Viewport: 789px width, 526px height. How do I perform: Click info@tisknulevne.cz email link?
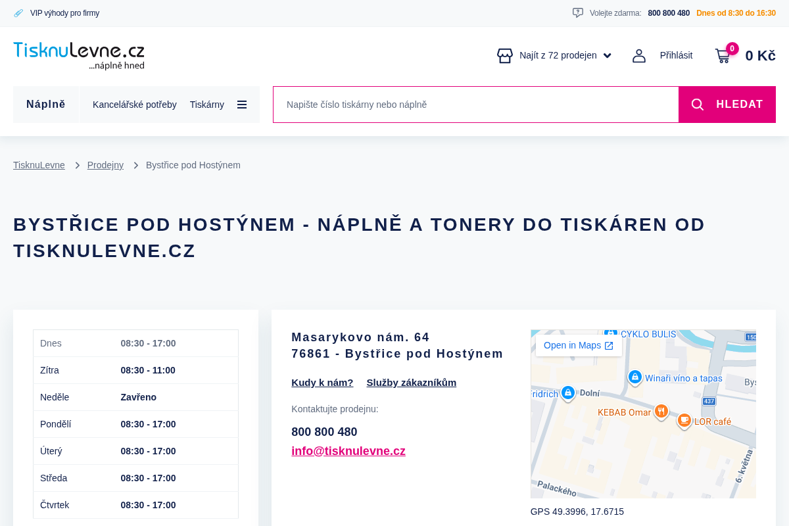[x=348, y=451]
